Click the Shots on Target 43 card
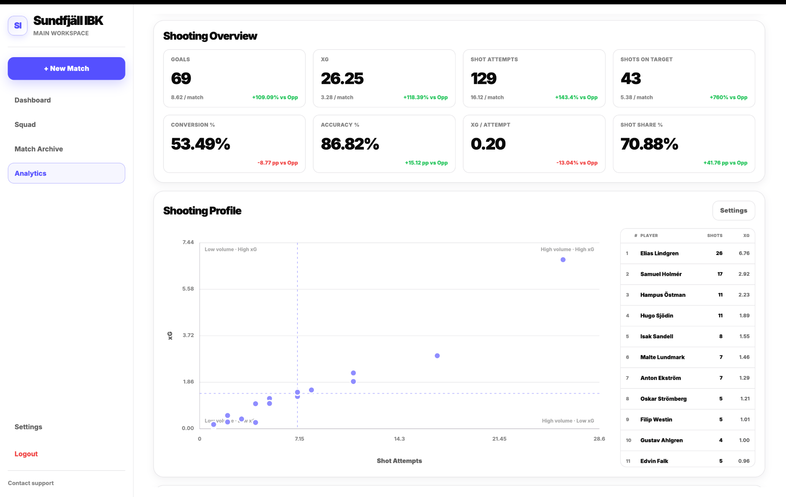 tap(684, 78)
